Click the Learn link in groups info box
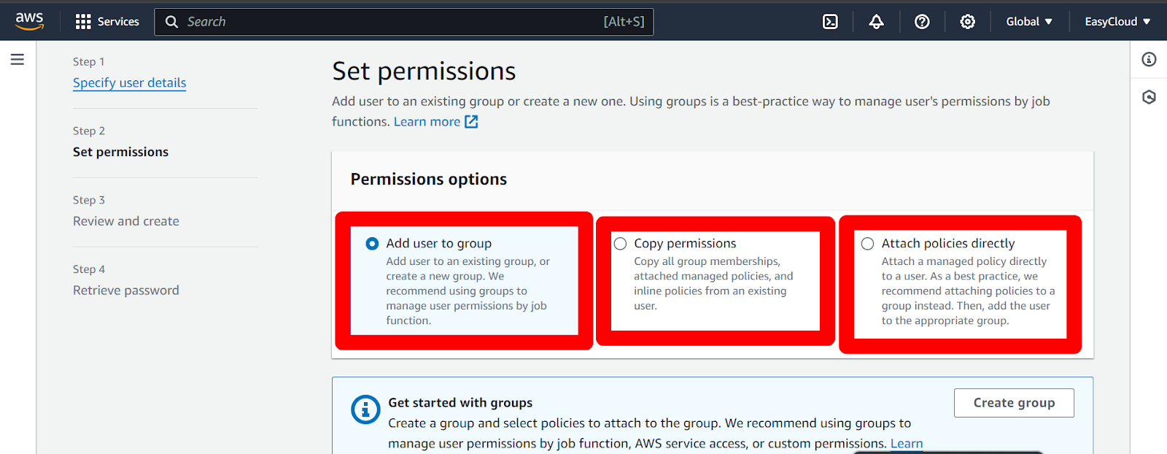The image size is (1167, 454). click(907, 443)
